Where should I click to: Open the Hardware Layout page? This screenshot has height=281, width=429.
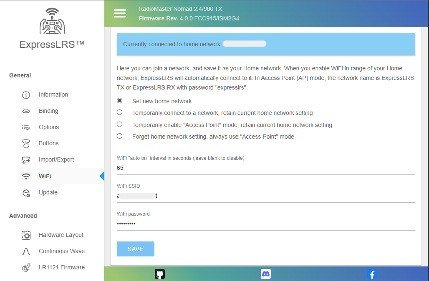pyautogui.click(x=61, y=235)
